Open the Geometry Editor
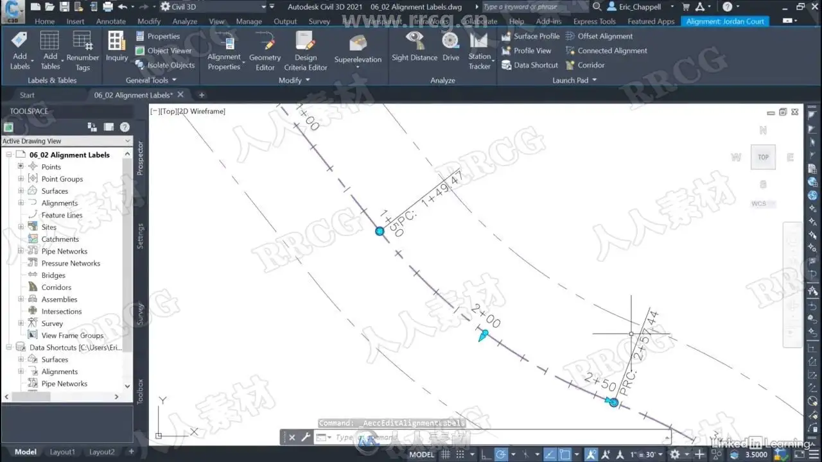Viewport: 822px width, 462px height. (265, 51)
